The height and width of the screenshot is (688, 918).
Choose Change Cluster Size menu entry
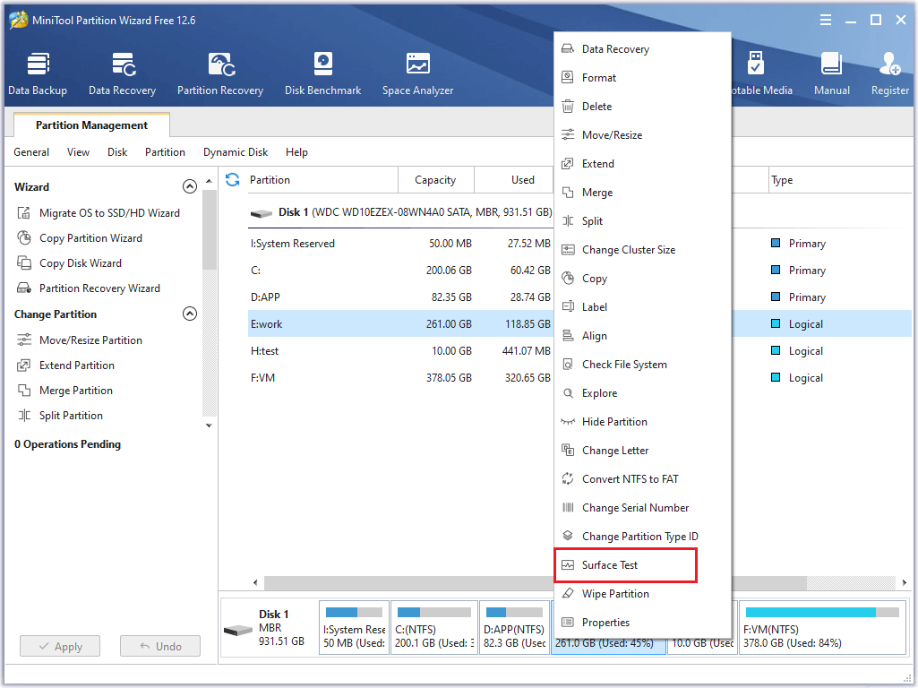point(642,250)
